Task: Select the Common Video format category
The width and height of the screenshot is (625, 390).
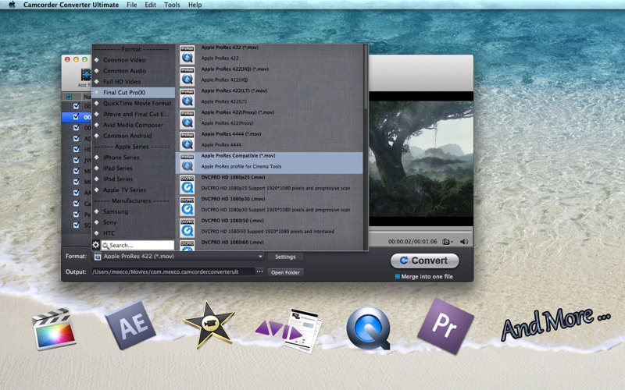Action: point(133,60)
